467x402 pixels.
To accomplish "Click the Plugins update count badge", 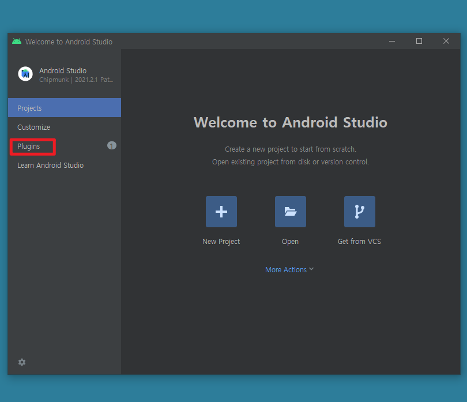I will tap(112, 145).
